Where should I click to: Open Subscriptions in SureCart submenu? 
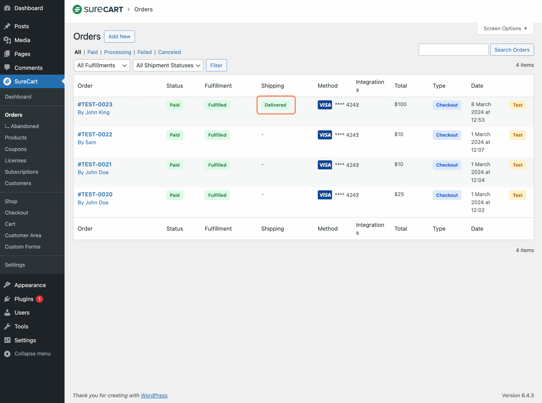coord(21,172)
